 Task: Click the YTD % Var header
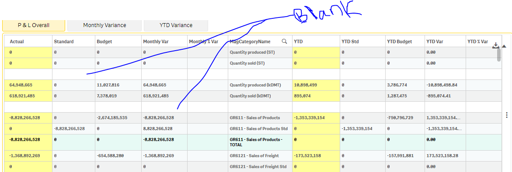pos(478,41)
